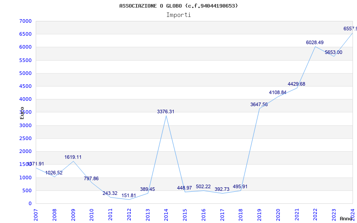Click the Anno axis label
Screen dimensions: 357x223
[x=346, y=219]
